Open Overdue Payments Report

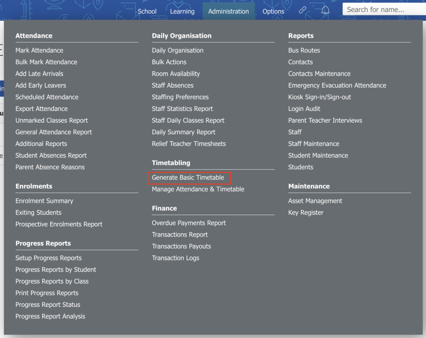pyautogui.click(x=189, y=223)
